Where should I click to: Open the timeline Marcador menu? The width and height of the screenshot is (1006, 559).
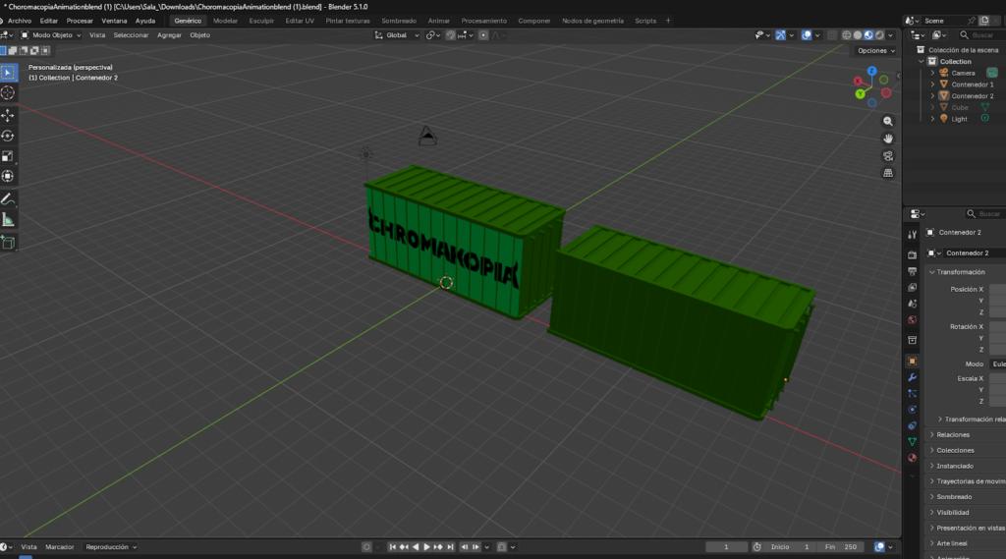[x=60, y=547]
